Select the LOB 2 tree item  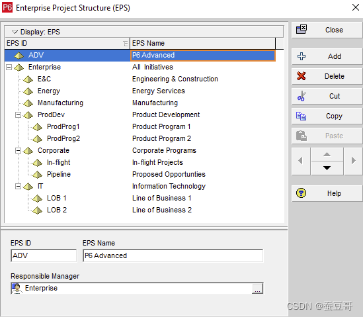57,210
